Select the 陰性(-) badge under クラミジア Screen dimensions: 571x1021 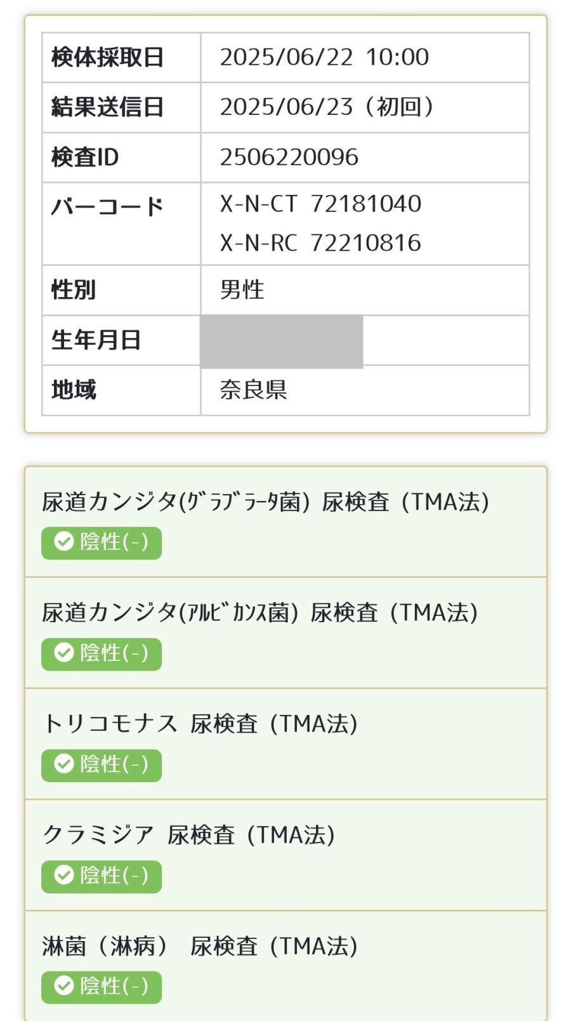click(x=102, y=876)
